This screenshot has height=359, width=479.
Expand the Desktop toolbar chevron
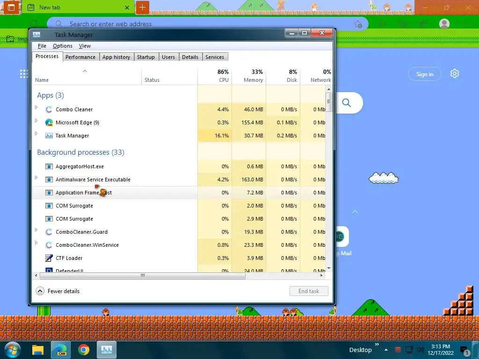[377, 345]
